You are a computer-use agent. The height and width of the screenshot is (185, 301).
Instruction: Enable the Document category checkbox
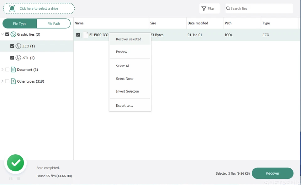pos(7,69)
